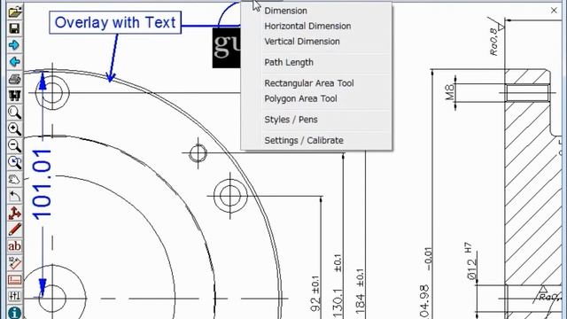This screenshot has width=567, height=319.
Task: Select the red pencil markup tool
Action: pyautogui.click(x=14, y=230)
